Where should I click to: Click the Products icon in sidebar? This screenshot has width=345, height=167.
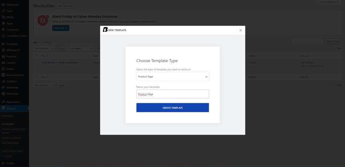pos(3,56)
